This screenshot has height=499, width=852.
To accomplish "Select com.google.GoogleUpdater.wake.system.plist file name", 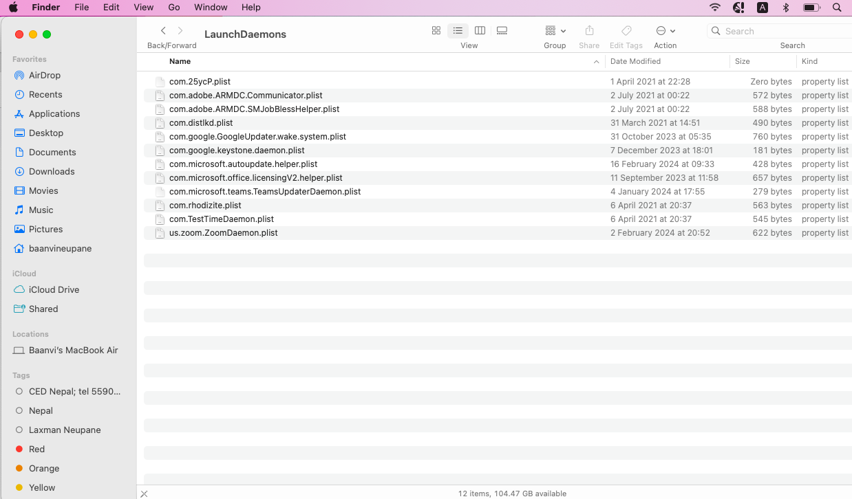I will (258, 137).
